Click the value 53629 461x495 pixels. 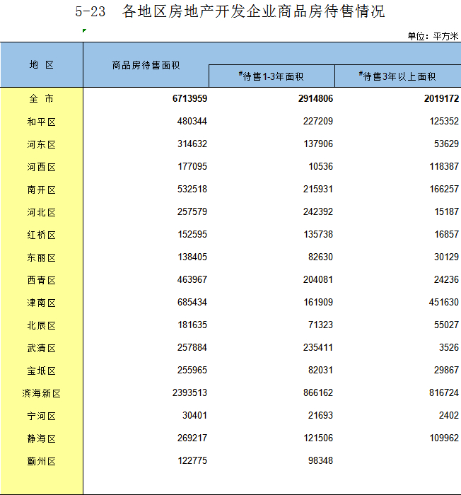(446, 144)
